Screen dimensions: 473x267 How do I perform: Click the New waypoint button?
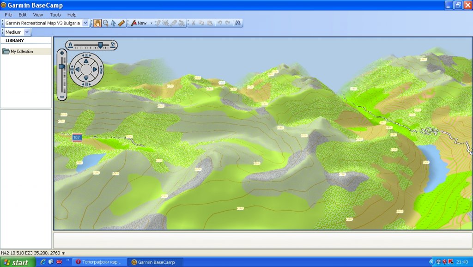click(139, 23)
